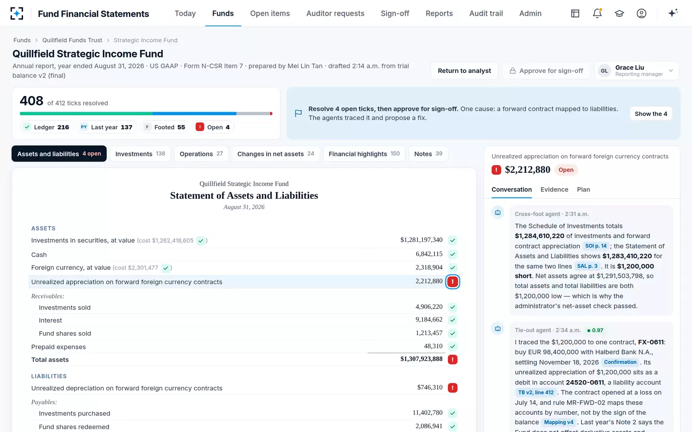Toggle the Open 4 filter chip
Image resolution: width=692 pixels, height=432 pixels.
[213, 127]
